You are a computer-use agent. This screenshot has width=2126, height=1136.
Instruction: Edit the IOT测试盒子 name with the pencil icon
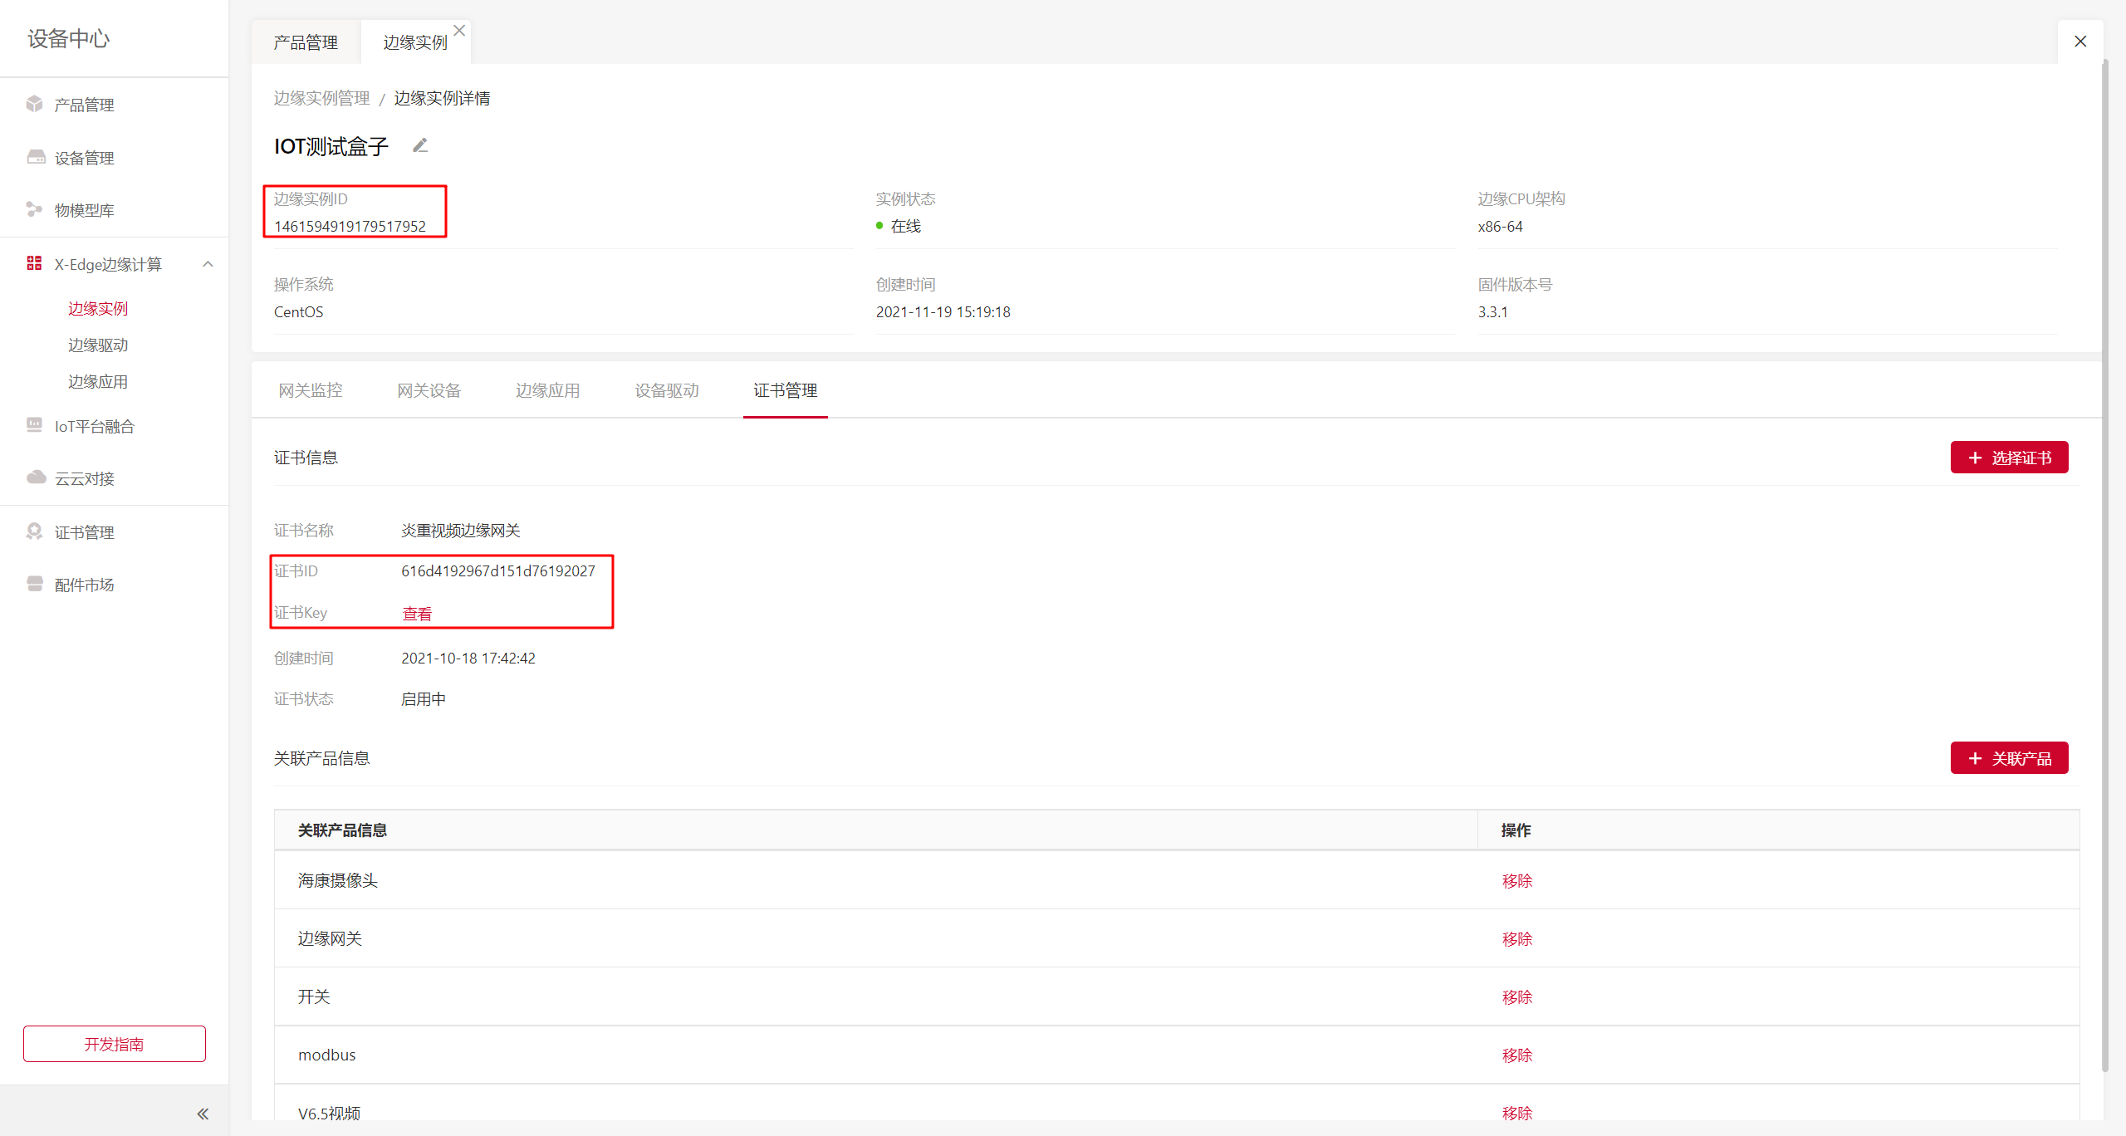tap(420, 146)
